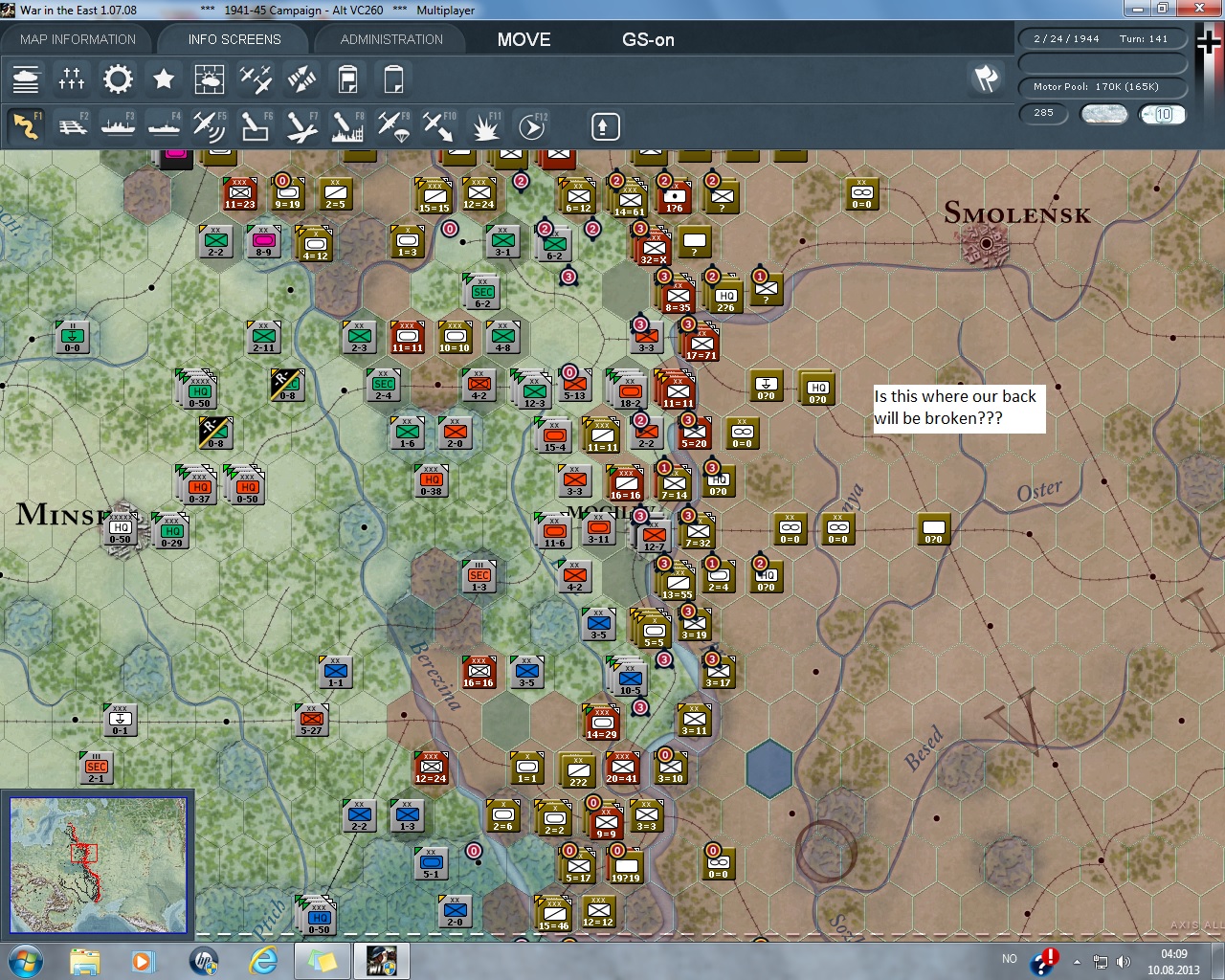
Task: Click the two flags icon
Action: (986, 78)
